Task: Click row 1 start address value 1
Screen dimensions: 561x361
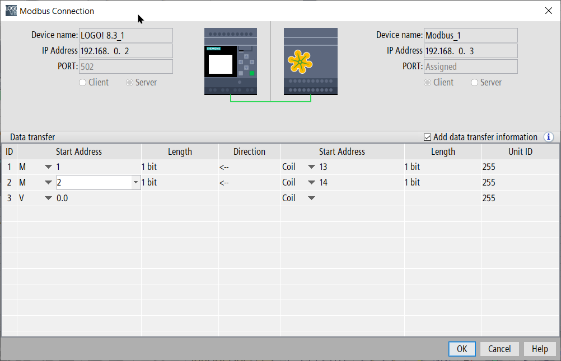Action: pos(58,167)
